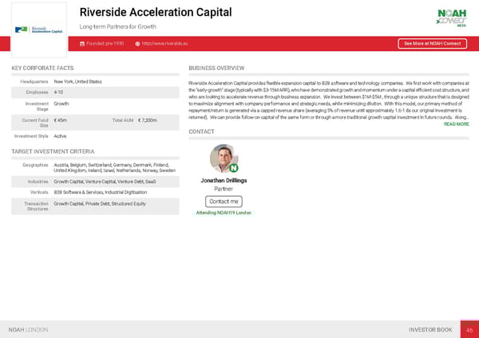
Task: Select the Jonathan Drillings name
Action: 224,180
